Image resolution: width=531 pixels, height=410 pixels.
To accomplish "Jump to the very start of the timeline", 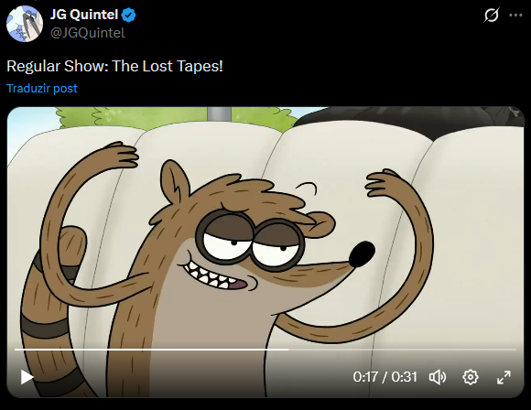I will click(16, 349).
